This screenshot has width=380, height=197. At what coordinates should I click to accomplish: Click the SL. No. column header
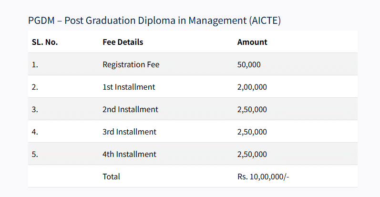coord(45,42)
